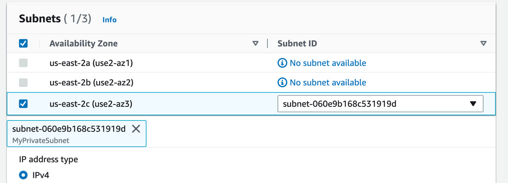This screenshot has height=183, width=508.
Task: Check the us-east-2a availability zone box
Action: pyautogui.click(x=23, y=63)
